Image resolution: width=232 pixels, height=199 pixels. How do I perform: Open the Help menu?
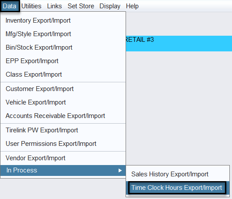[x=132, y=6]
